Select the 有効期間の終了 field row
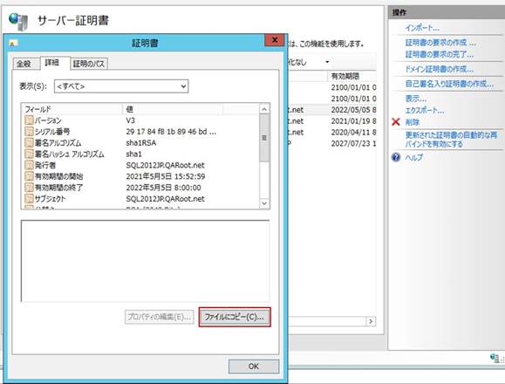 click(x=140, y=188)
